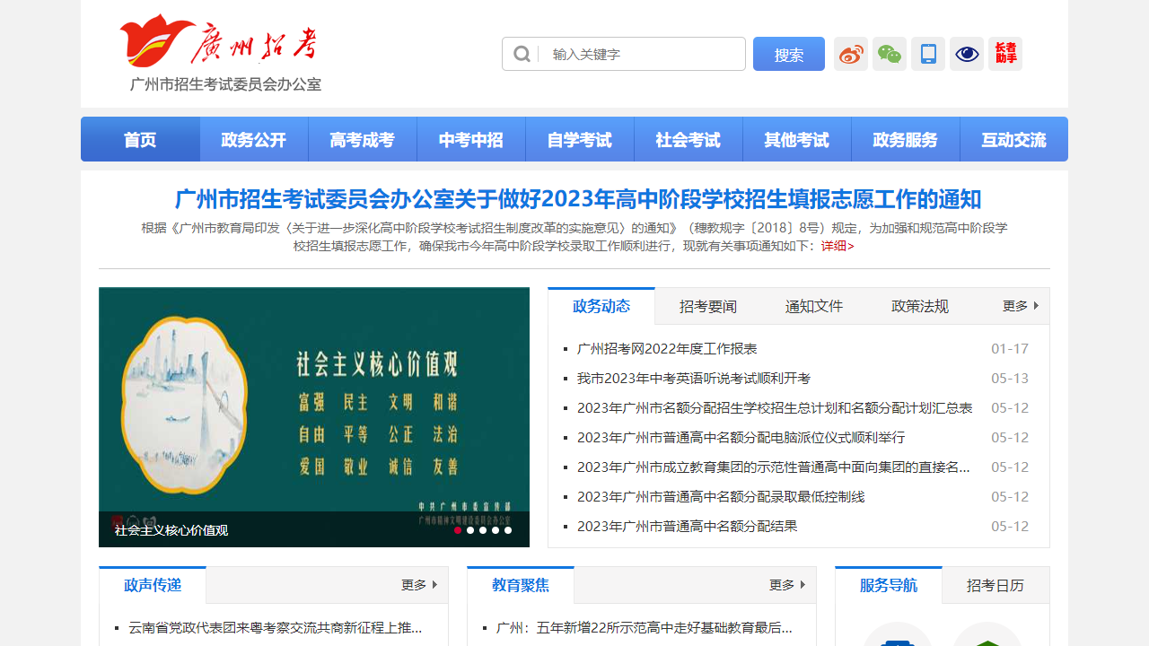Select the first (red) carousel dot

click(458, 530)
